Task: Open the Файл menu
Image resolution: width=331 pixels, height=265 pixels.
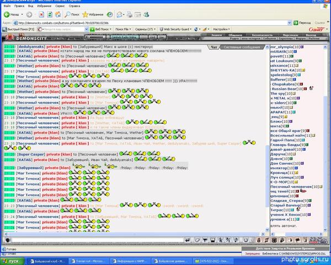Action: 7,6
